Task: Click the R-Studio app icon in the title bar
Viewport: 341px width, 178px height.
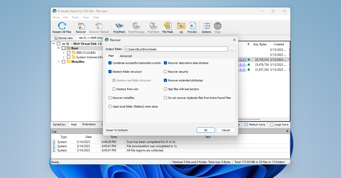Action: (x=55, y=11)
